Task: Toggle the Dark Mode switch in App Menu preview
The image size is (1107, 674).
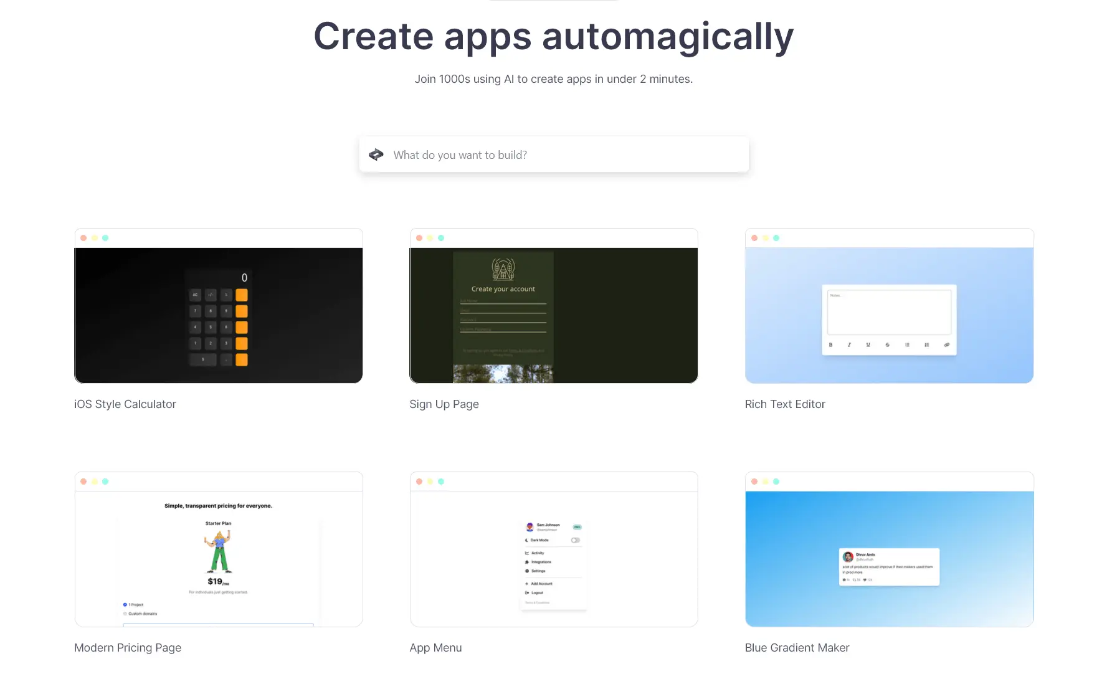Action: pos(575,540)
